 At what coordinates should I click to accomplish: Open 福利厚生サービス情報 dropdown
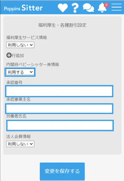coord(20,45)
